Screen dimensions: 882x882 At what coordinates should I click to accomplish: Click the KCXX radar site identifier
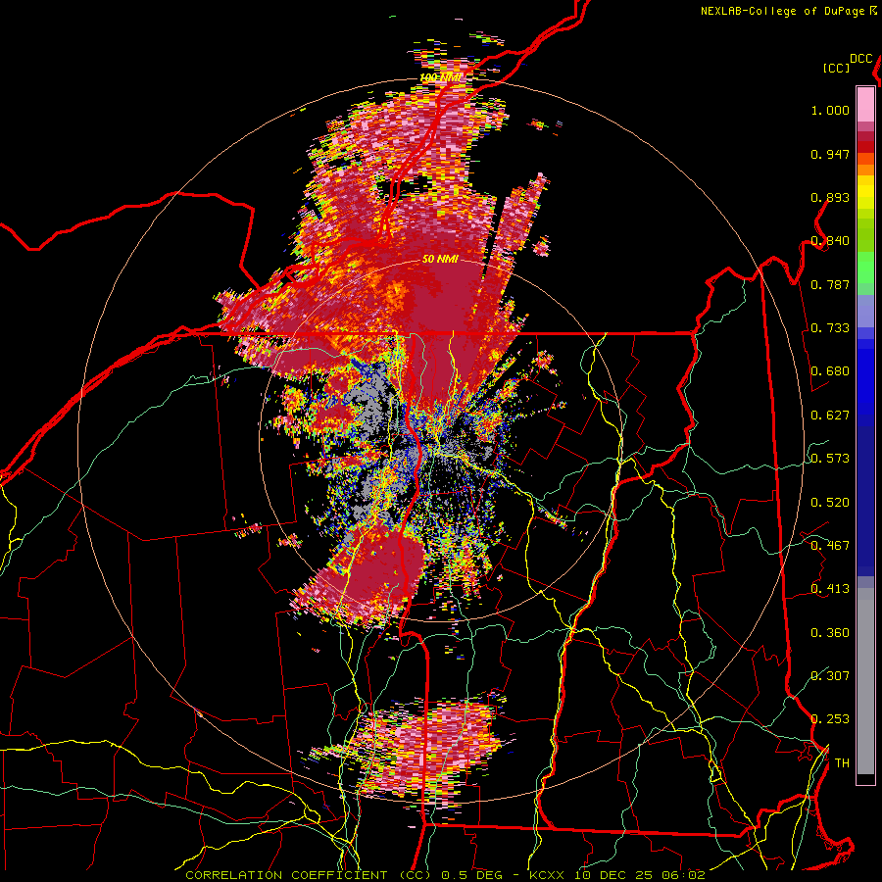coord(547,875)
